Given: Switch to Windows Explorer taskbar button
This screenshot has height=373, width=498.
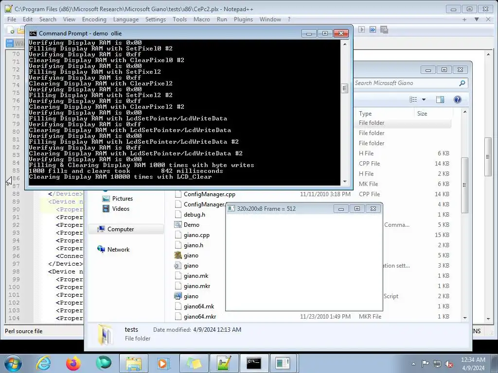Looking at the screenshot, I should (134, 363).
